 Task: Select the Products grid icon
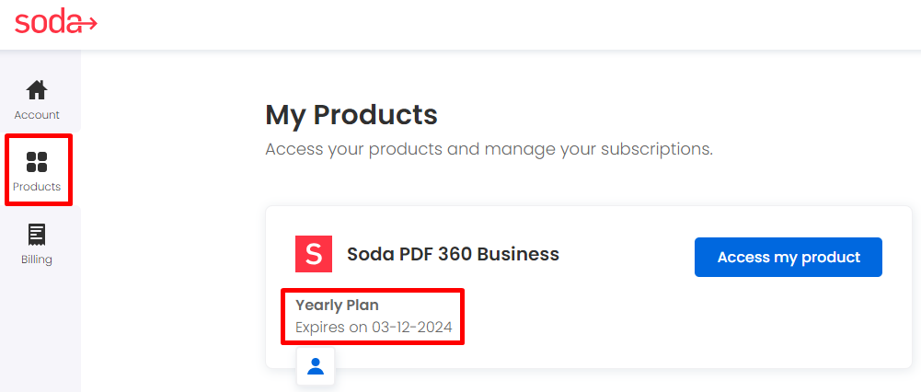(37, 162)
